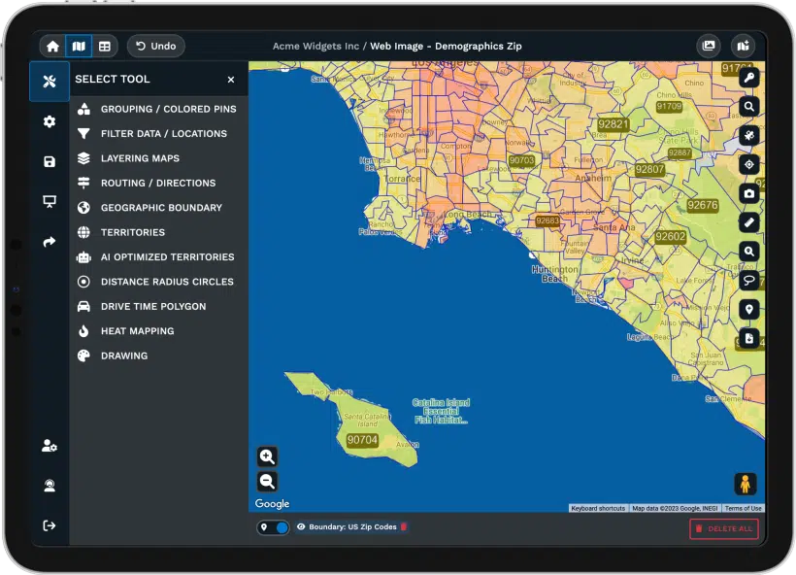Select the lasso tool on map

coord(748,281)
